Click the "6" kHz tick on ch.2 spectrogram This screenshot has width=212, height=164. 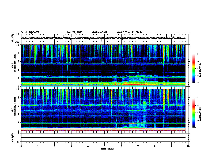coord(19,106)
